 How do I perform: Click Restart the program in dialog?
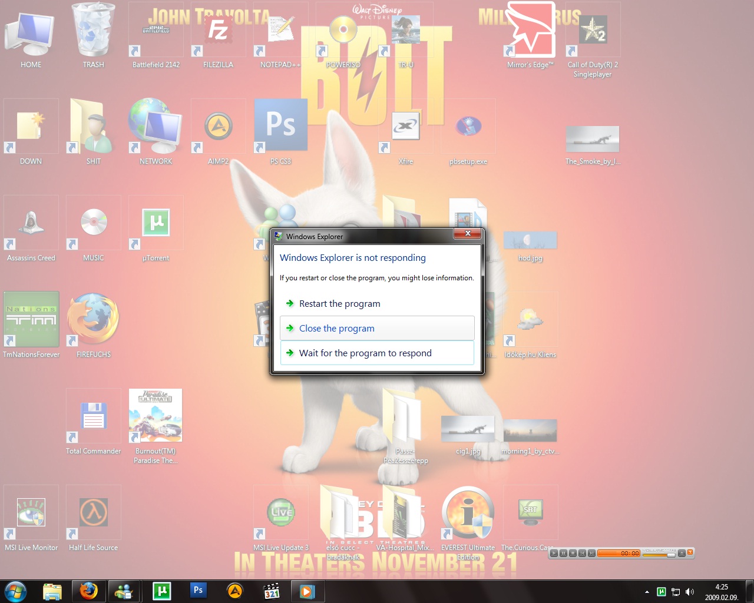[x=377, y=304]
